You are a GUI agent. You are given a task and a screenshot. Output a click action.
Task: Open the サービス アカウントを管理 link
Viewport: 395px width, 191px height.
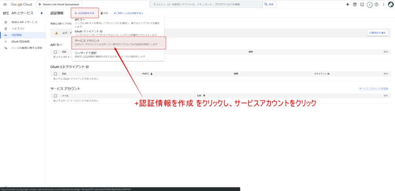[373, 88]
